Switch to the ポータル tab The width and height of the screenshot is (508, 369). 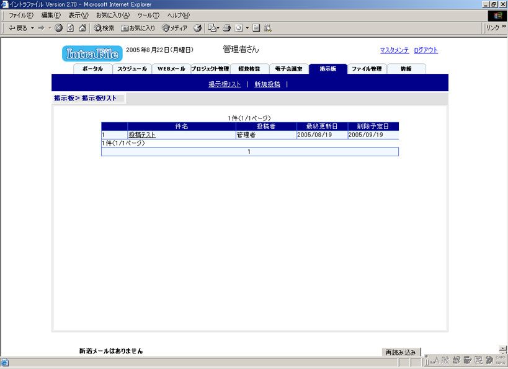pos(92,69)
